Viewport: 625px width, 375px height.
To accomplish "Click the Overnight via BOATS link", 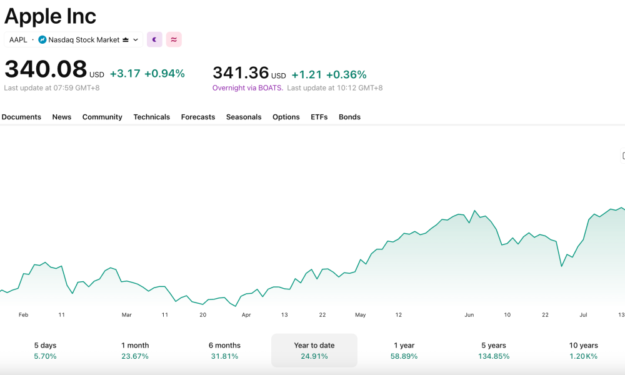I will (247, 87).
